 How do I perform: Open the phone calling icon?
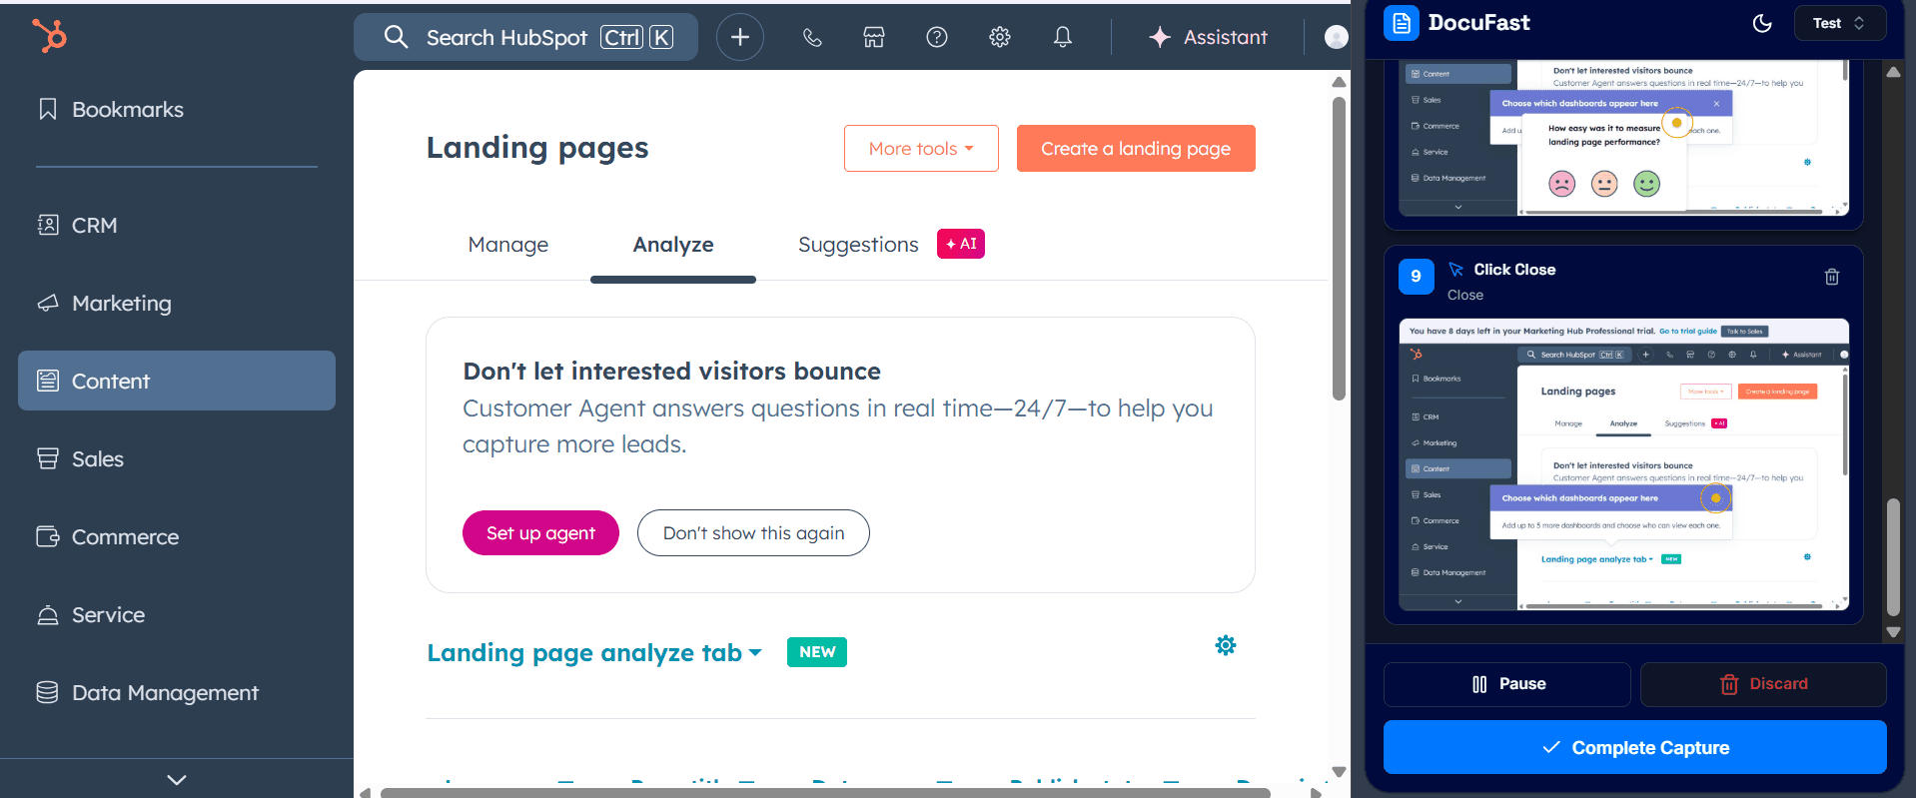pyautogui.click(x=812, y=37)
